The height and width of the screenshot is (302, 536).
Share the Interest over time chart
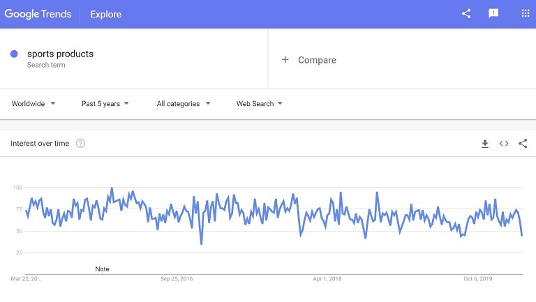pyautogui.click(x=523, y=144)
